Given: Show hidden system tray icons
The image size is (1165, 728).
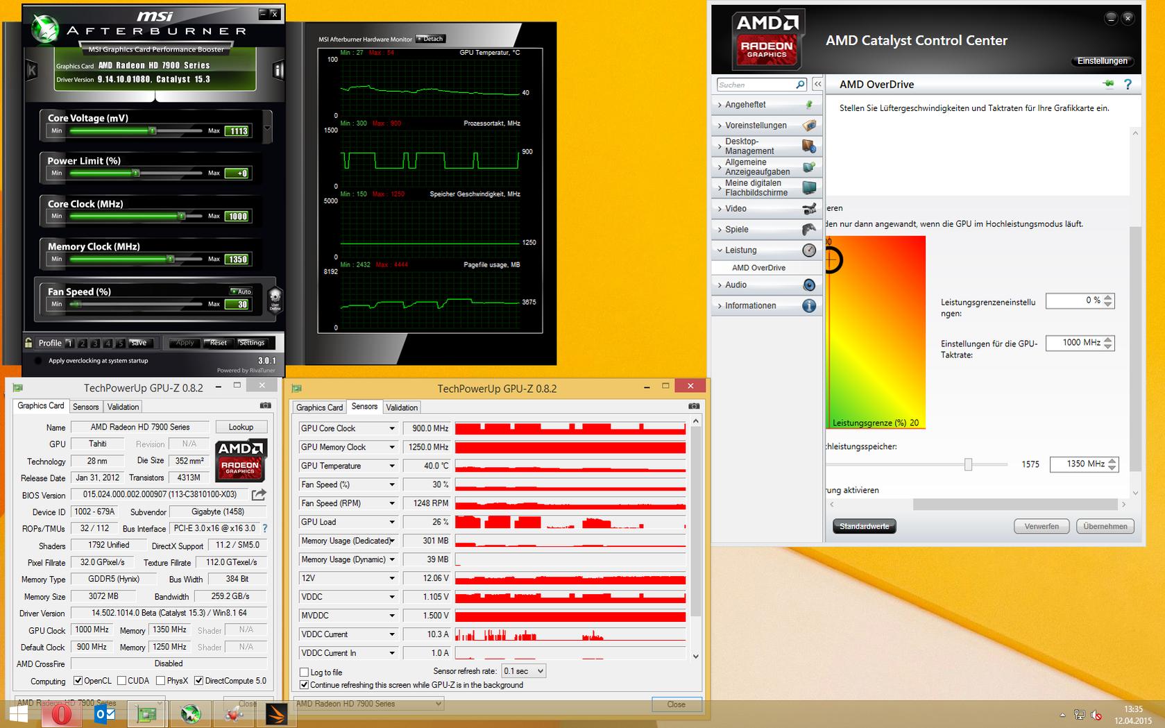Looking at the screenshot, I should click(x=1062, y=715).
